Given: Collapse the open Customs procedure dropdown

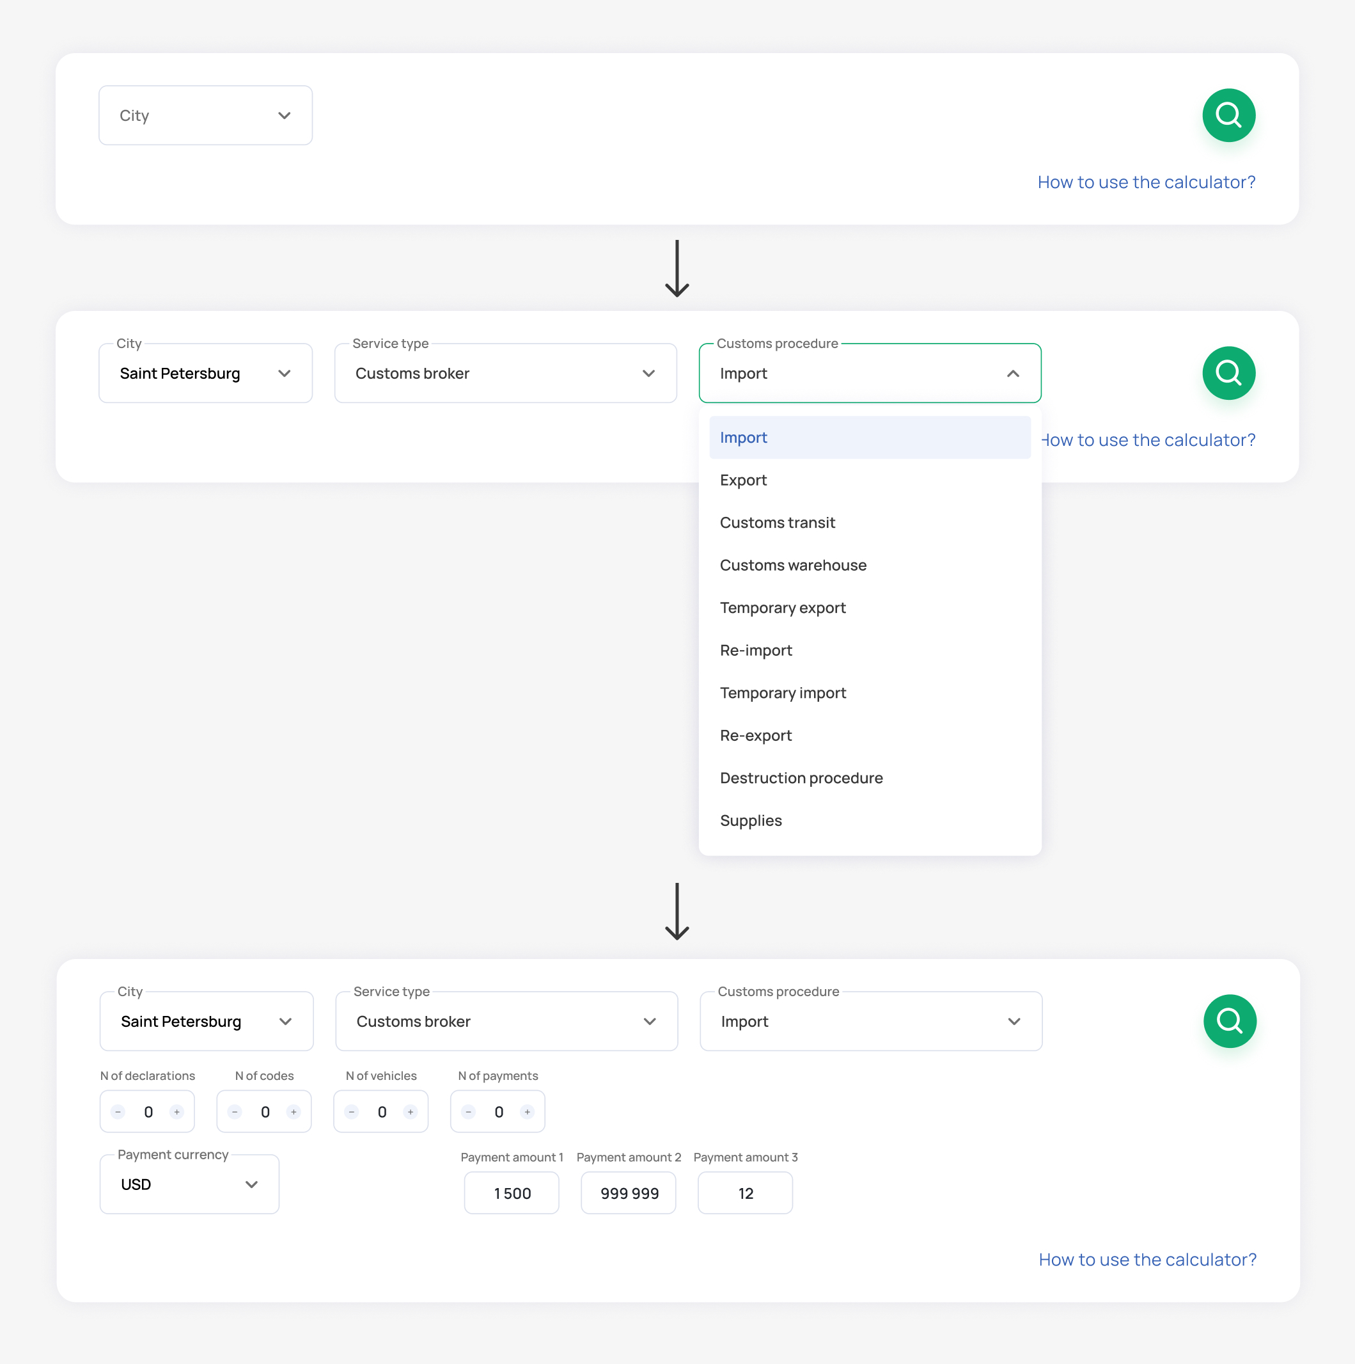Looking at the screenshot, I should (1012, 374).
